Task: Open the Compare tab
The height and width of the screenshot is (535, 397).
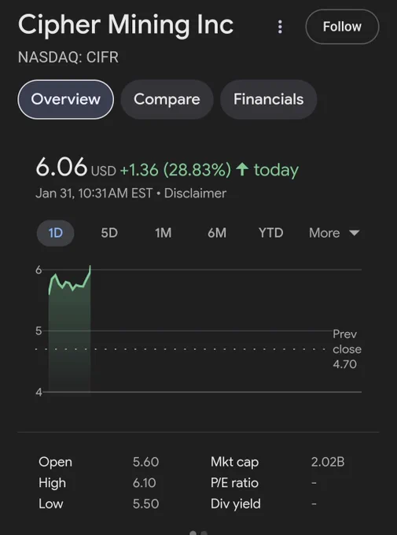Action: click(x=167, y=99)
